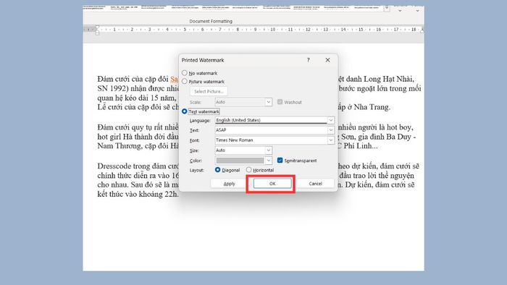Image resolution: width=507 pixels, height=285 pixels.
Task: Click the text 'bước ngoặt lớn trong mối'
Action: tap(380, 88)
